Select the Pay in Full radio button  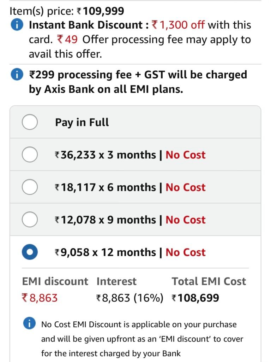point(30,123)
